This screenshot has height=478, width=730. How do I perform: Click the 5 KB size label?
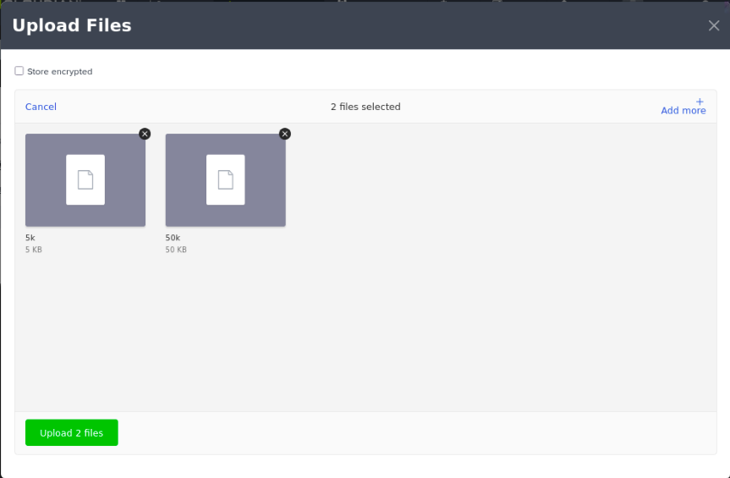[34, 250]
